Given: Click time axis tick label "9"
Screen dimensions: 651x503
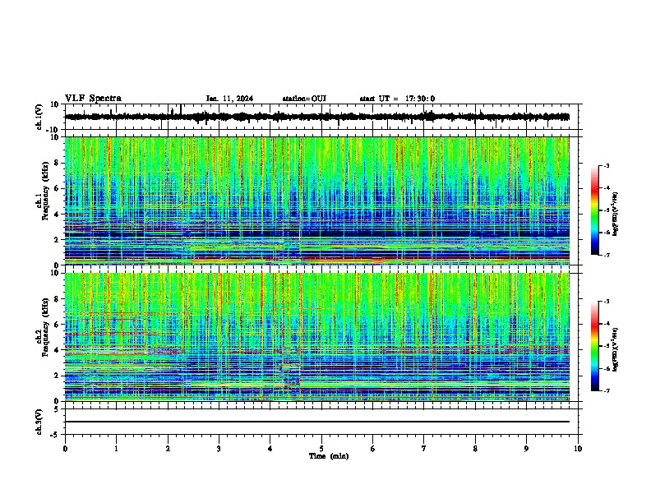Looking at the screenshot, I should [x=526, y=449].
